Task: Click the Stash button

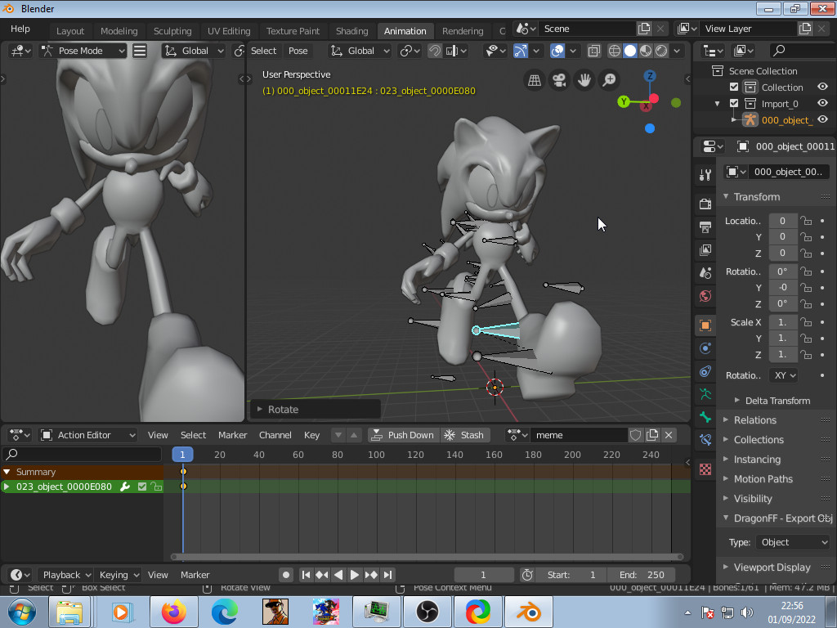Action: 465,434
